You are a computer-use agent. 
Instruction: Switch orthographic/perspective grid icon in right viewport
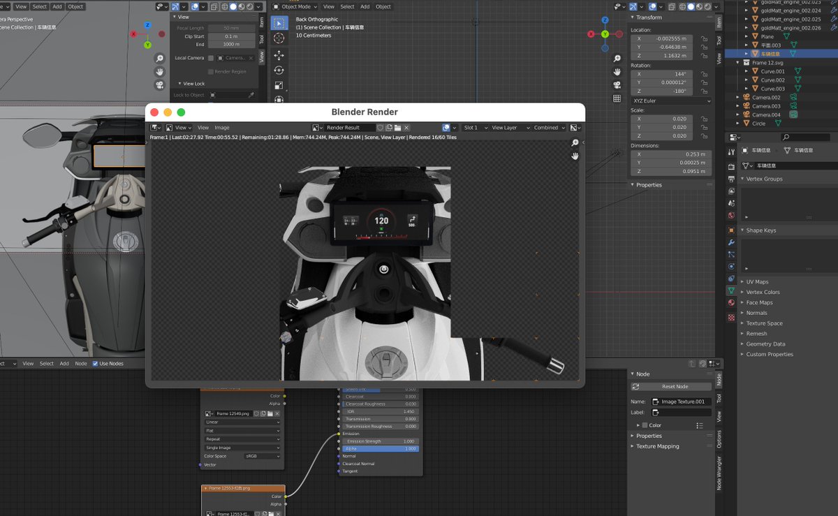tap(617, 98)
